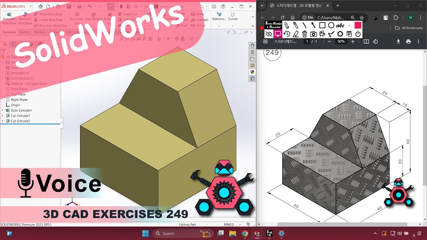Open PDF viewer more actions menu

coord(418,41)
